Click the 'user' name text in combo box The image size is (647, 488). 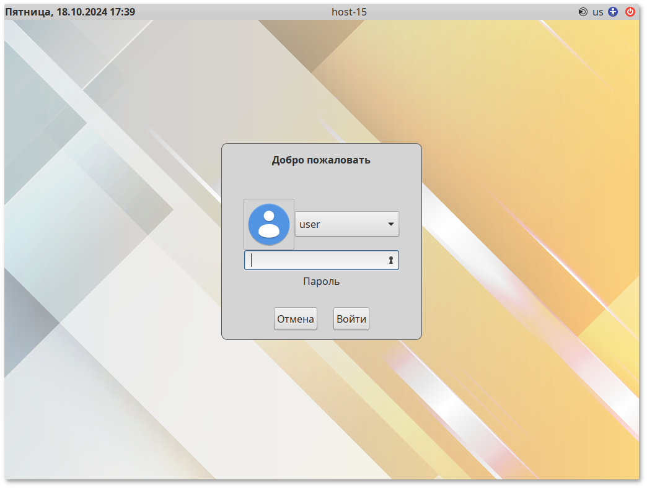[x=310, y=224]
